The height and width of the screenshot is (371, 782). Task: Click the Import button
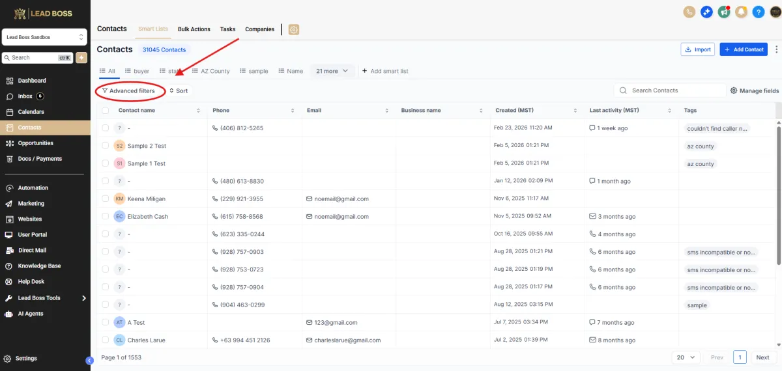(x=697, y=49)
